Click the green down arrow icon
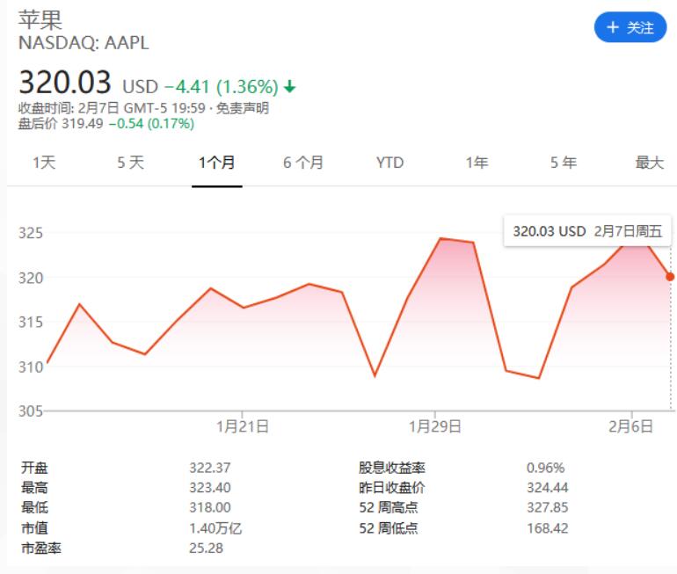 tap(290, 87)
